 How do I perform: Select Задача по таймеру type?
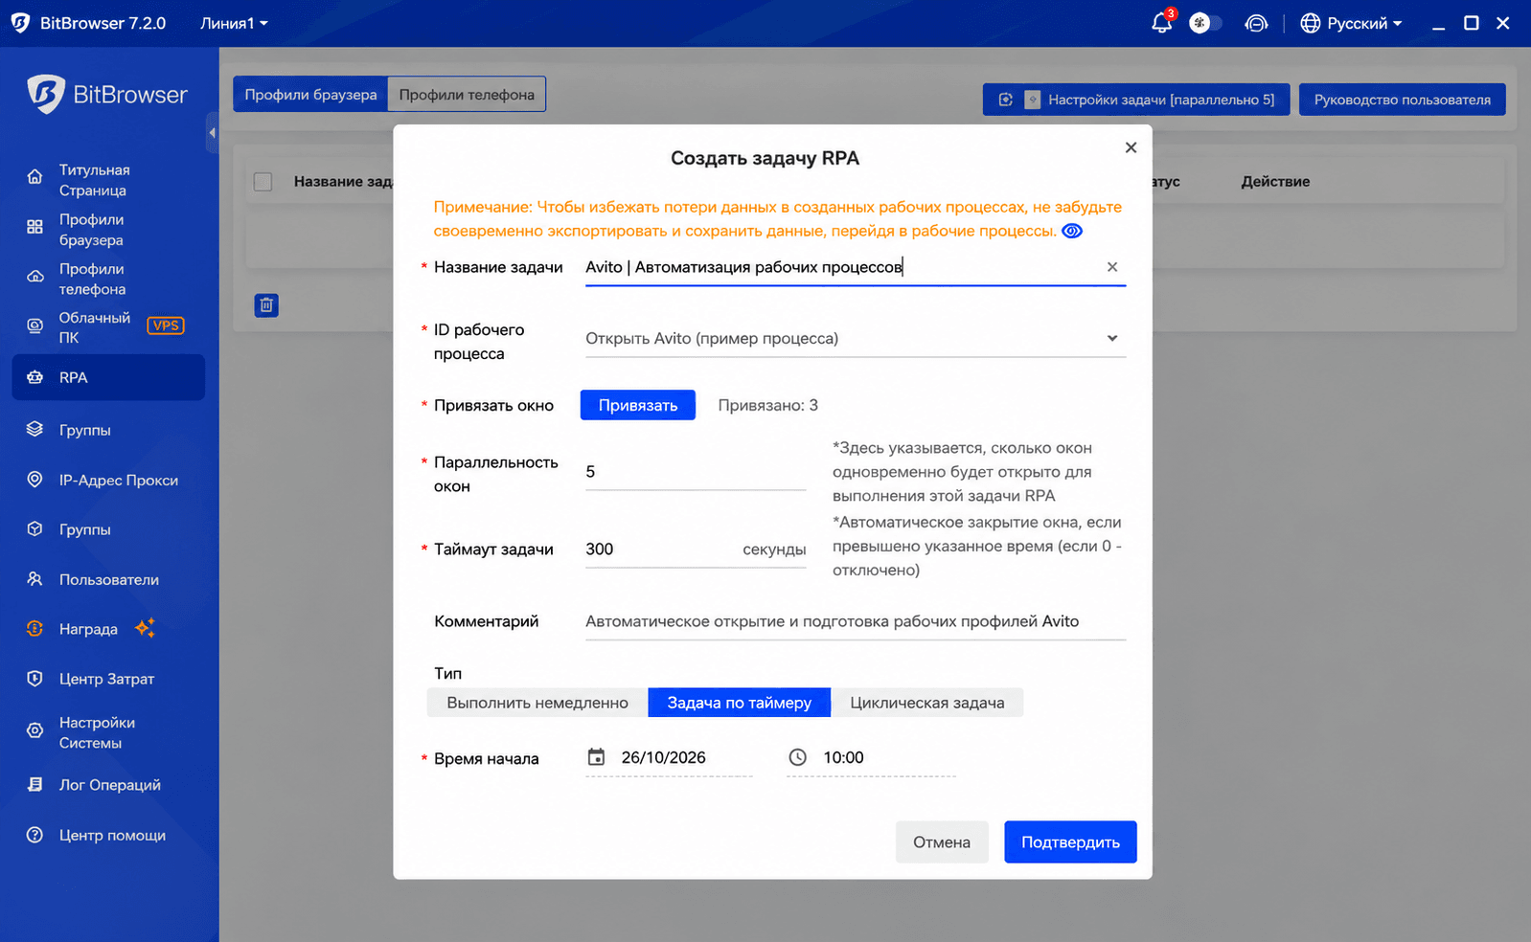(740, 703)
